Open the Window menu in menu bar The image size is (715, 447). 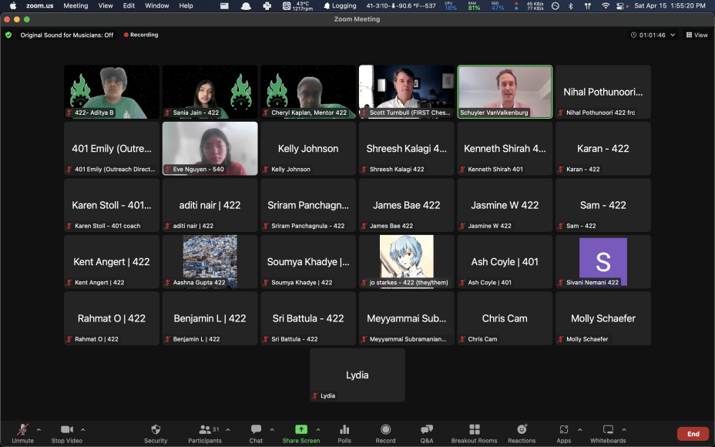[x=156, y=5]
